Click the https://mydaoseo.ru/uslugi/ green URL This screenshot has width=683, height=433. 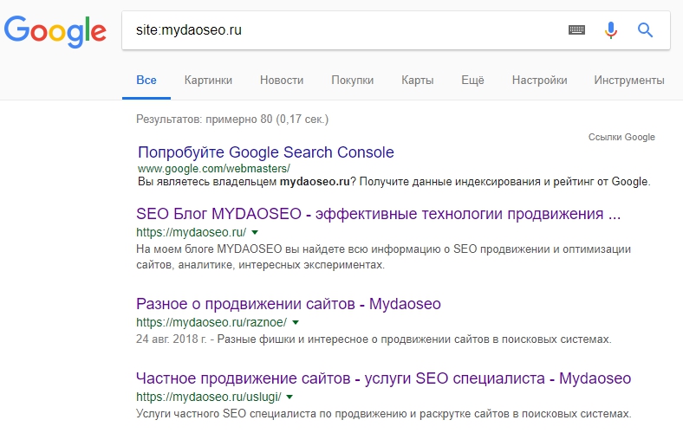pos(209,397)
